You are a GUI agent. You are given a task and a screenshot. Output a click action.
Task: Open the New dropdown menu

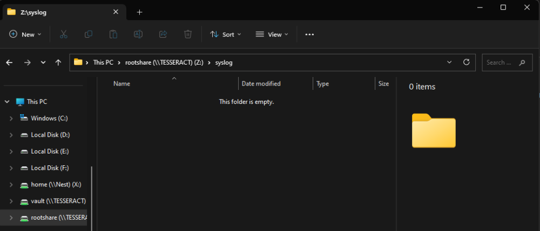[25, 34]
